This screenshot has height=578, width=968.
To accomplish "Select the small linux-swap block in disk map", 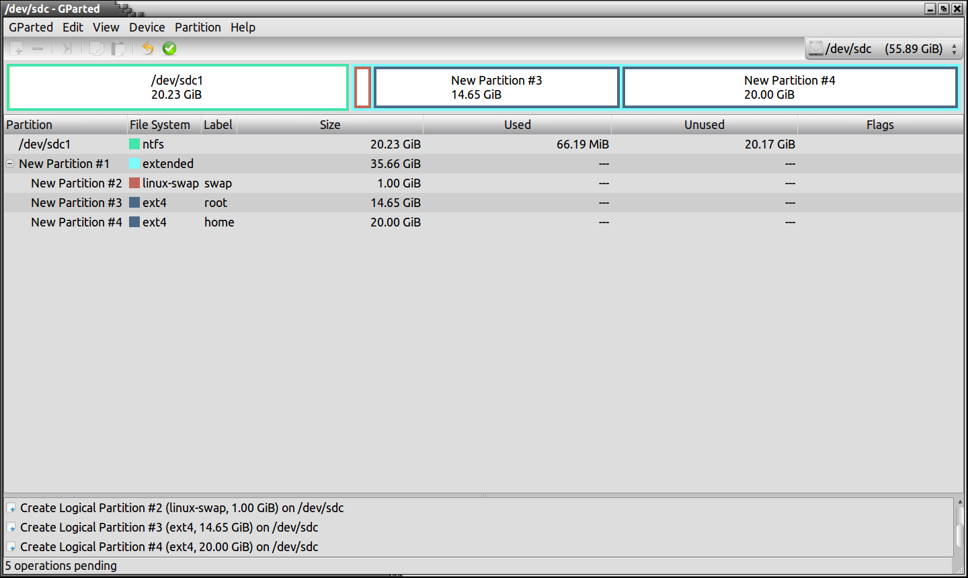I will click(363, 87).
